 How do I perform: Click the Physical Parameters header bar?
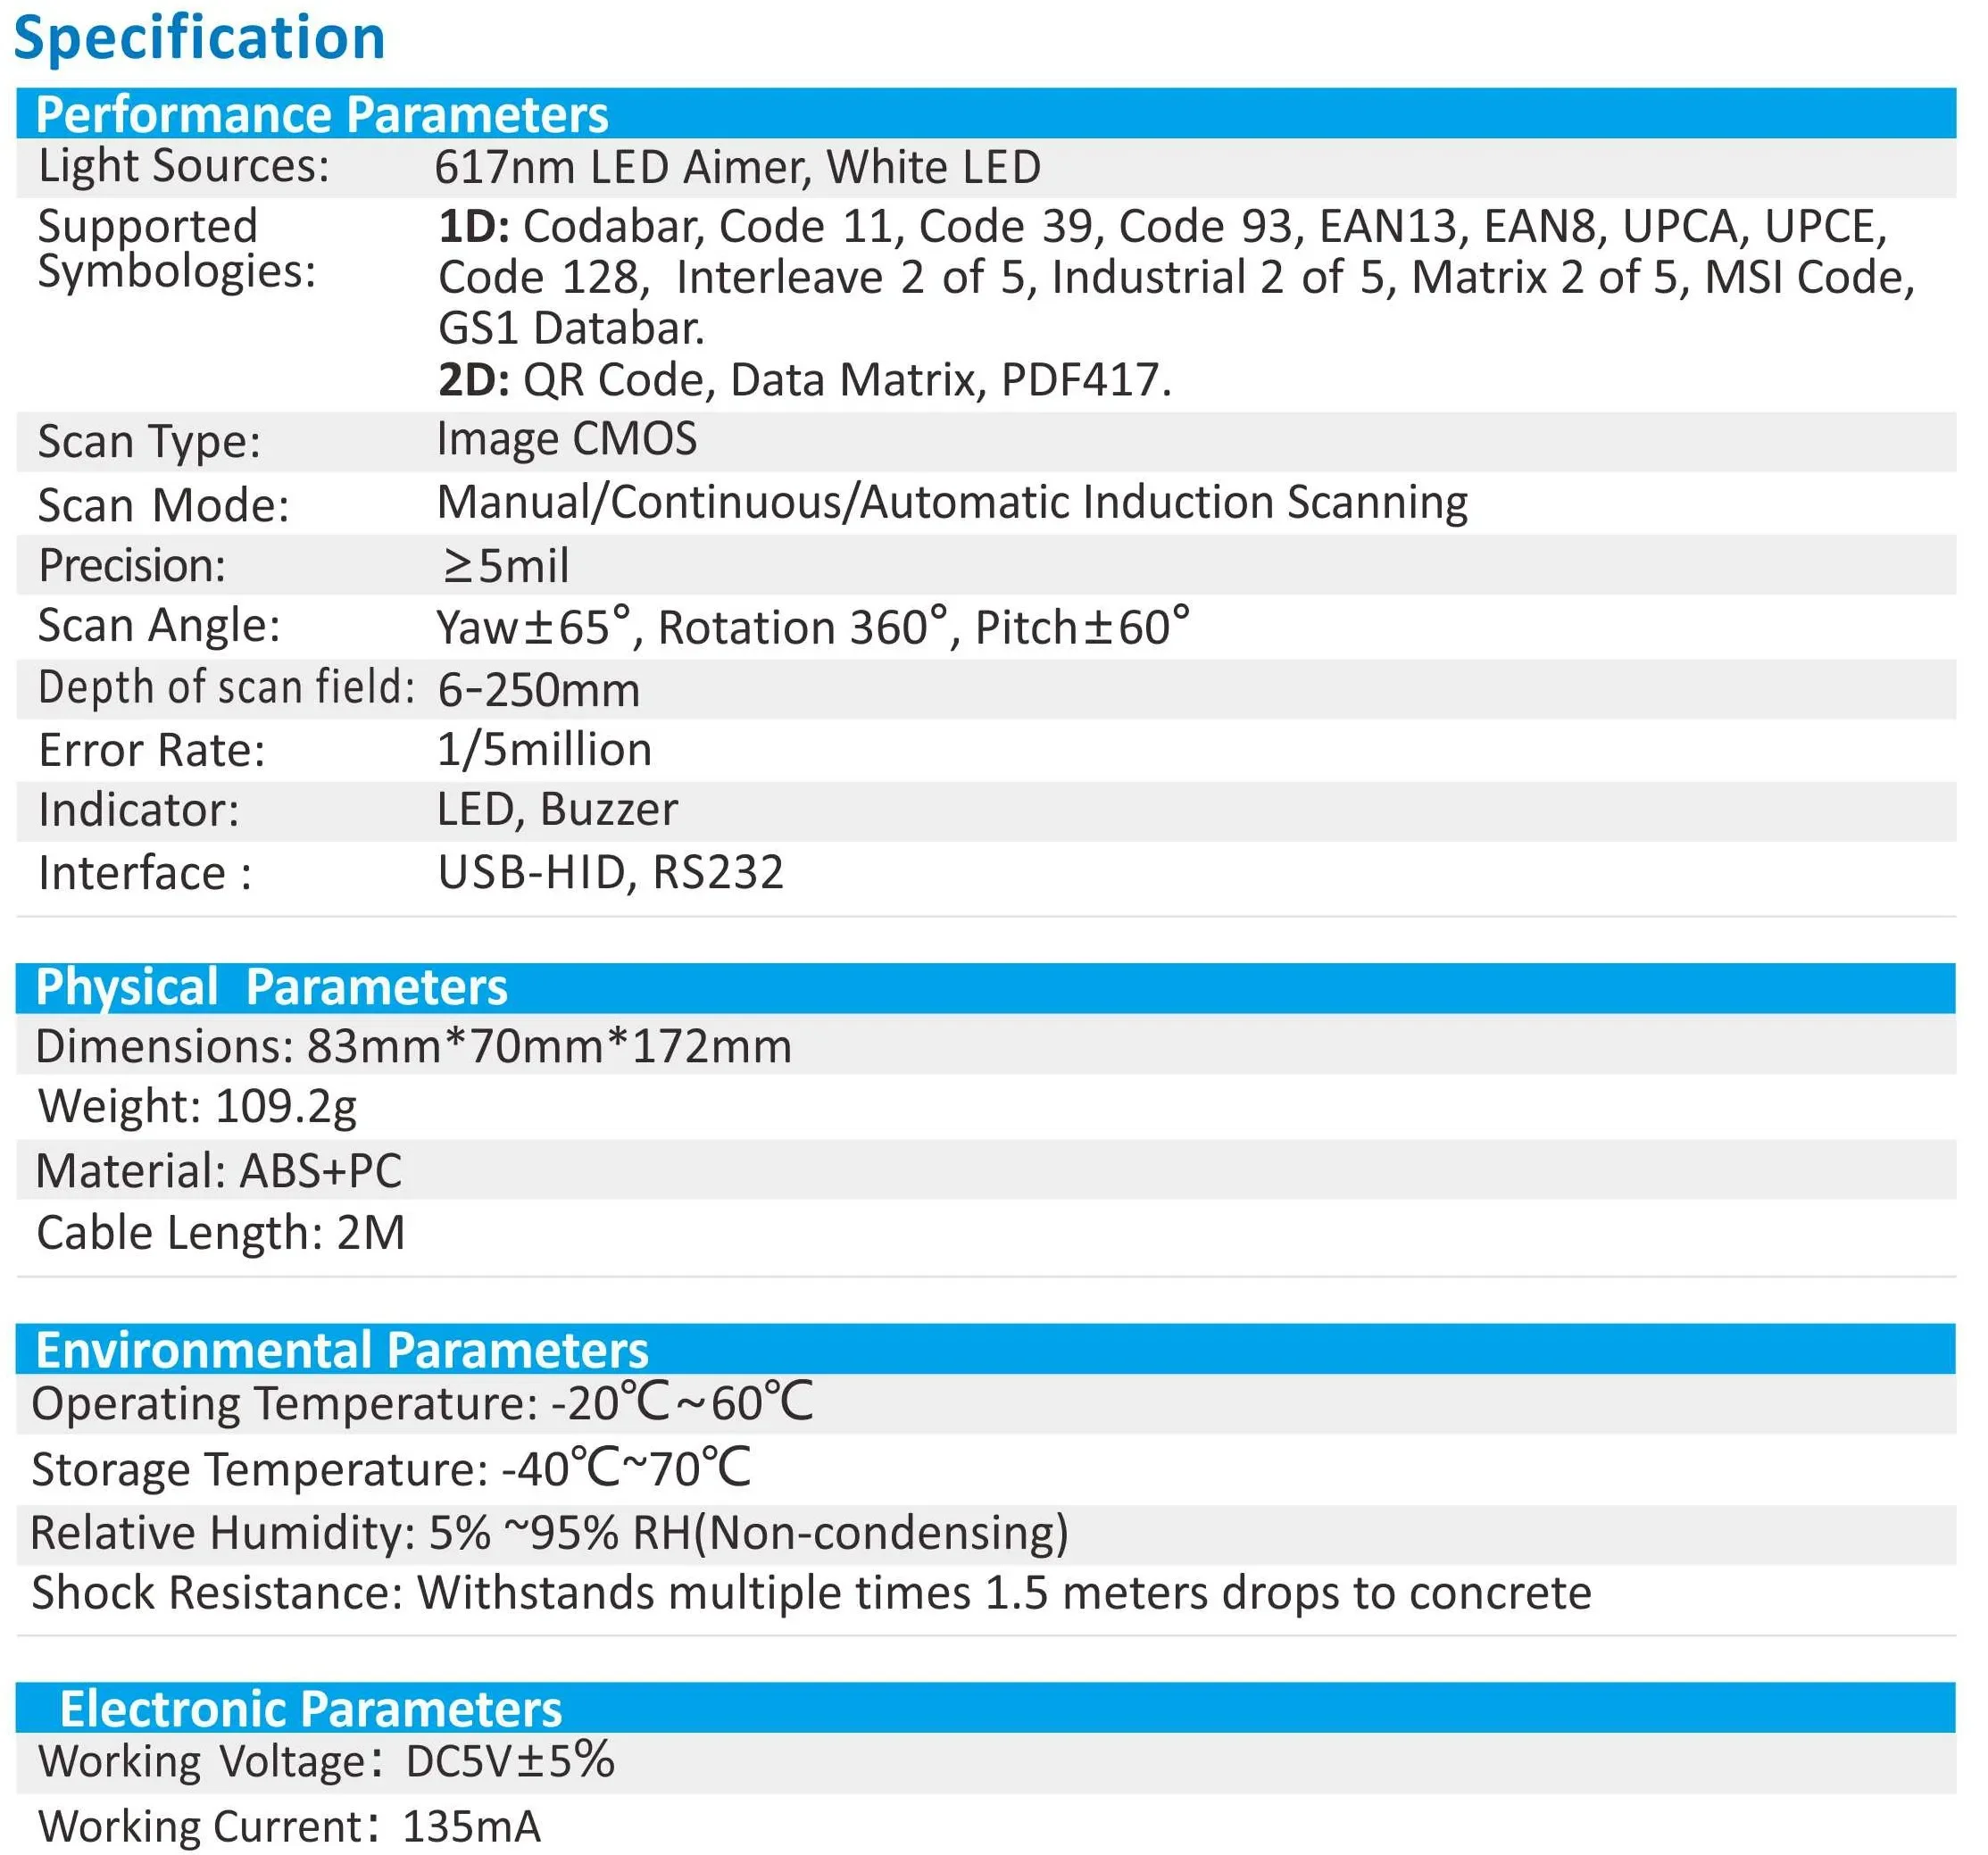click(271, 987)
